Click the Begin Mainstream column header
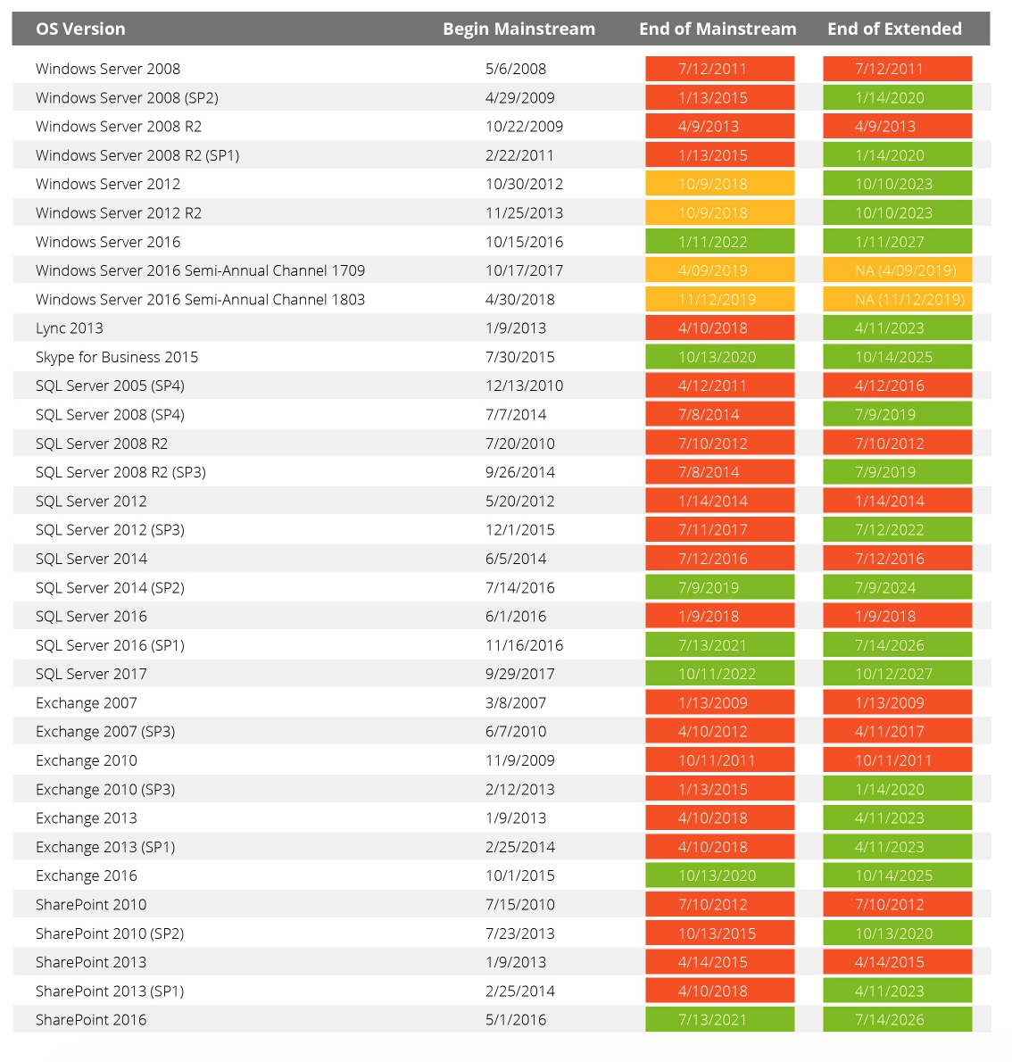This screenshot has width=1012, height=1062. point(518,29)
